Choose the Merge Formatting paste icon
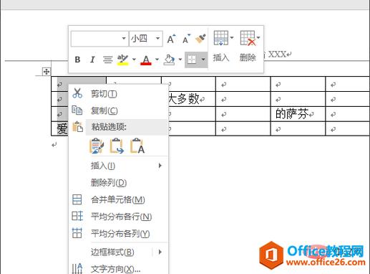The height and width of the screenshot is (274, 370). (x=117, y=146)
